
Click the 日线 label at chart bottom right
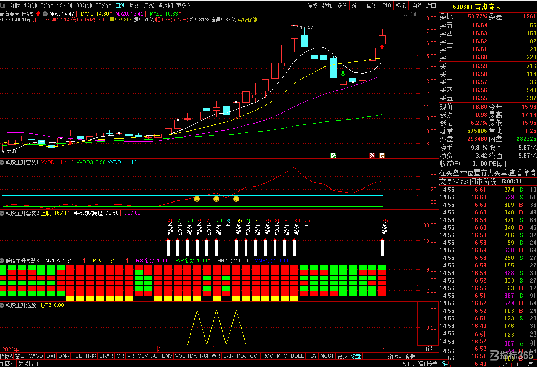pyautogui.click(x=428, y=349)
